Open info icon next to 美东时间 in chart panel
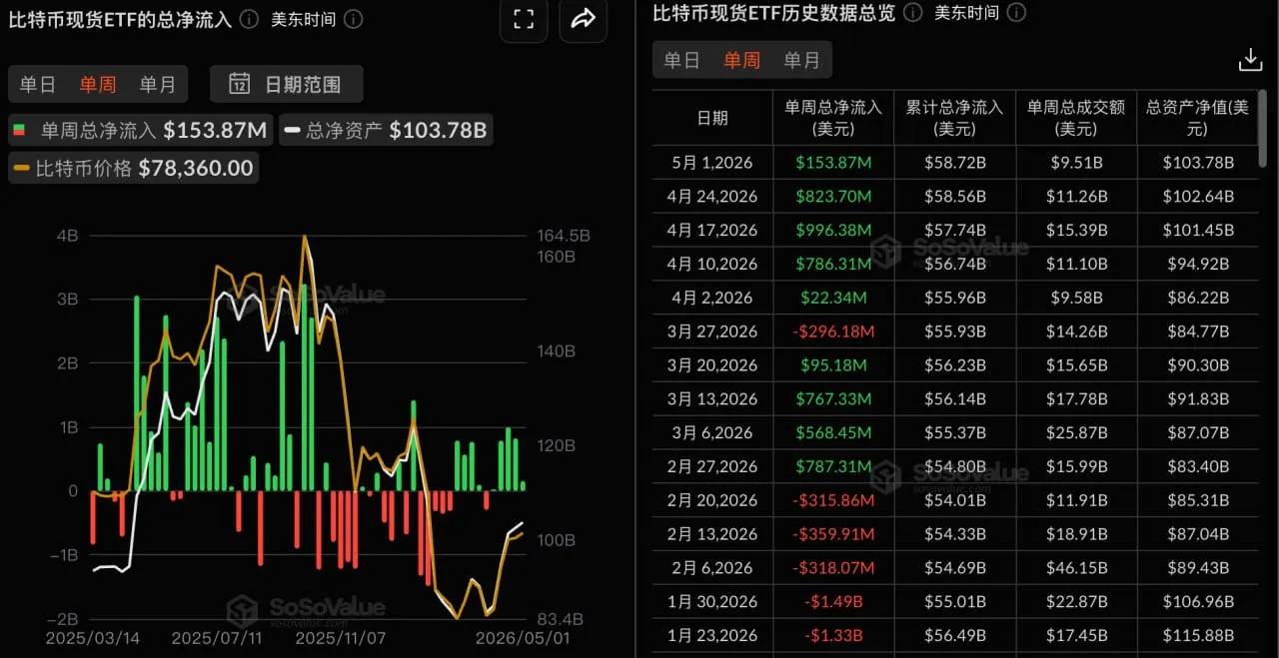The height and width of the screenshot is (658, 1279). click(353, 19)
